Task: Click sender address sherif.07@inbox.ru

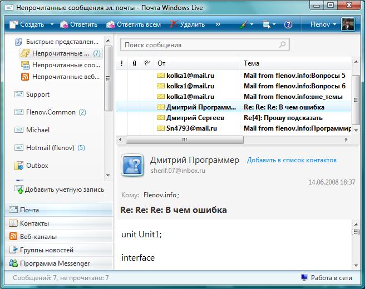Action: click(178, 171)
